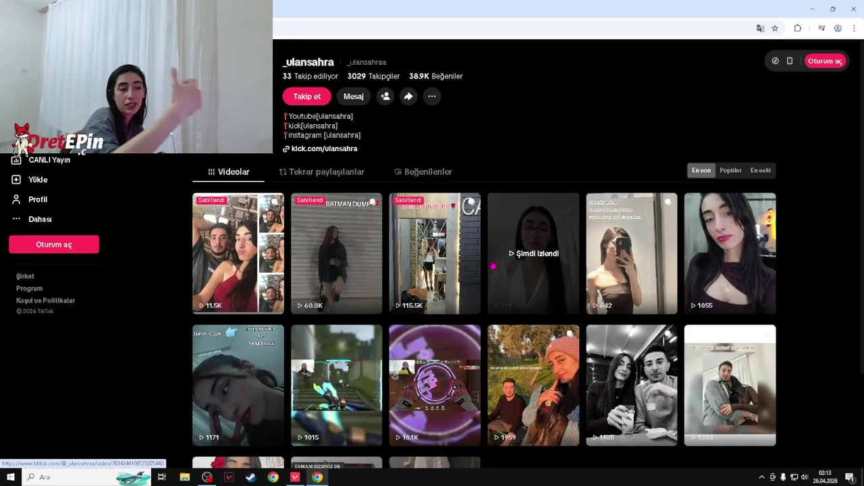The width and height of the screenshot is (864, 486).
Task: Open the gameplay video with 1015 views
Action: [x=336, y=385]
